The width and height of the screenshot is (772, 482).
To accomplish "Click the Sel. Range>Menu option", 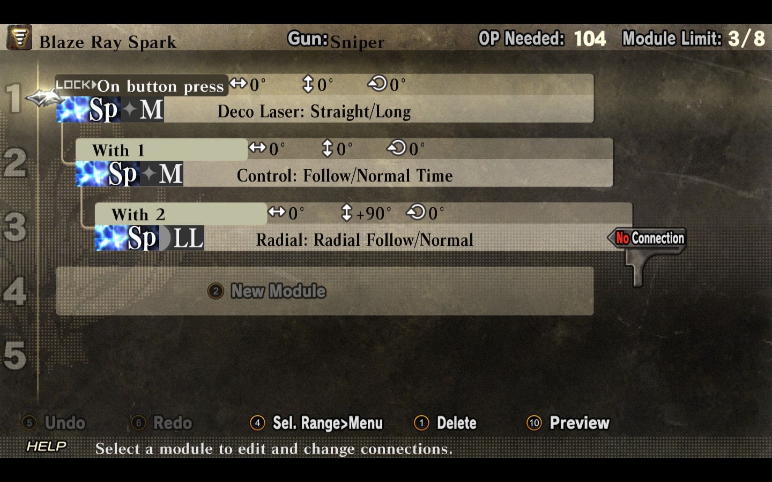I will [316, 423].
